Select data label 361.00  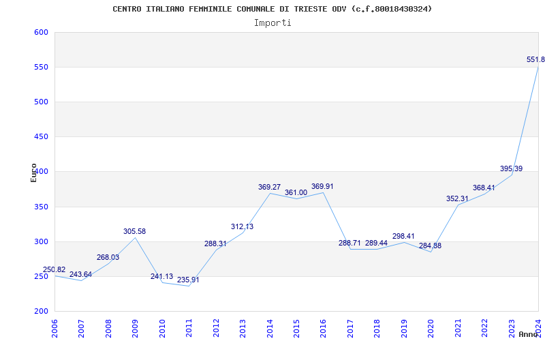tap(296, 192)
